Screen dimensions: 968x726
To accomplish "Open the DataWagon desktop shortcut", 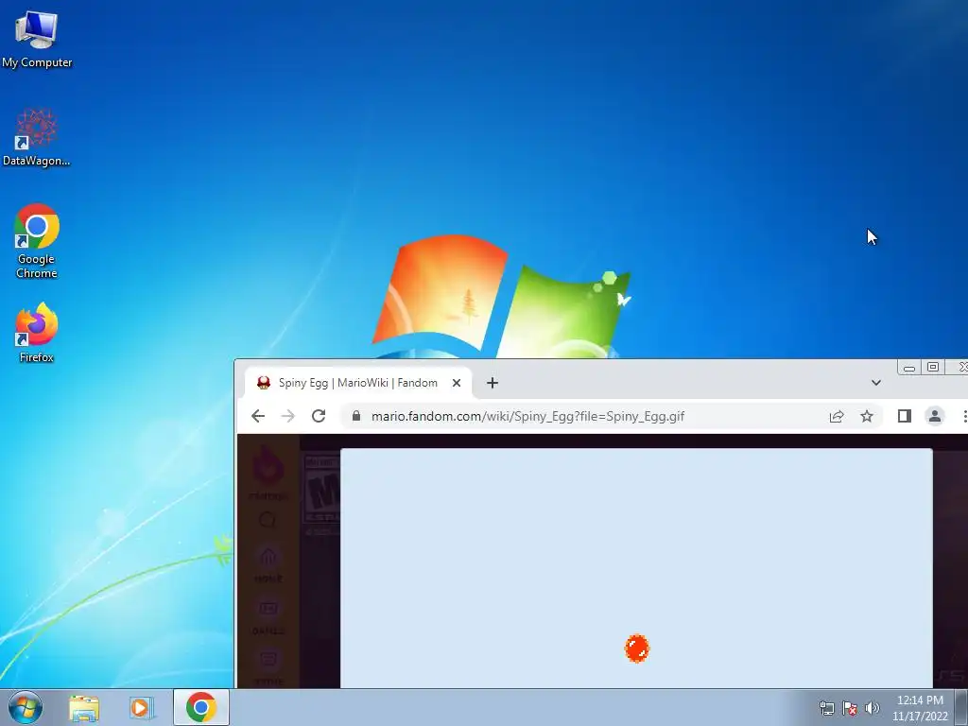I will coord(37,137).
